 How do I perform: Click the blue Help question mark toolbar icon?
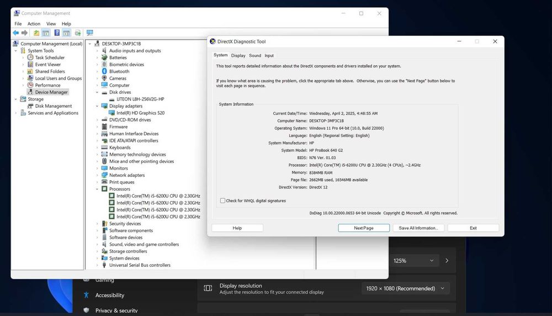point(57,33)
